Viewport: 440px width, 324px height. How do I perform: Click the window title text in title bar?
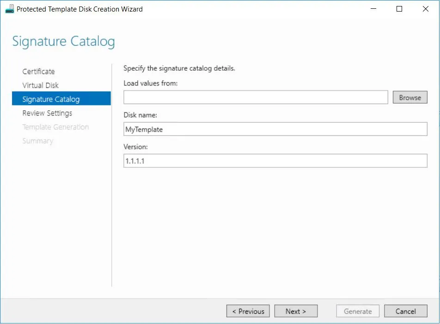tap(79, 9)
